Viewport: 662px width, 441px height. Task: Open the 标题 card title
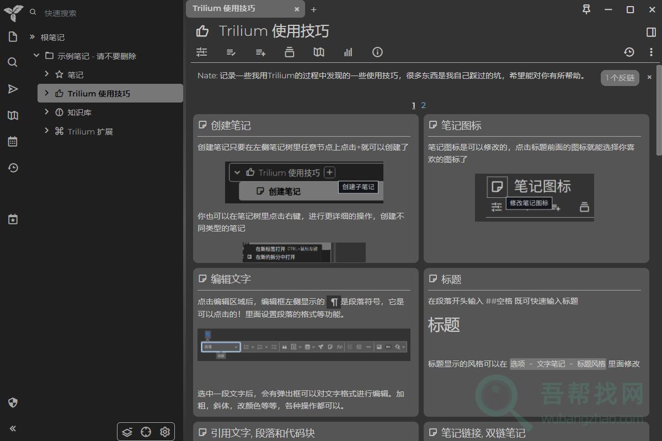click(x=451, y=279)
